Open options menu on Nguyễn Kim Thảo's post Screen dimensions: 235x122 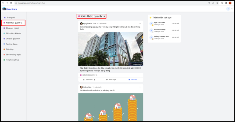140,24
